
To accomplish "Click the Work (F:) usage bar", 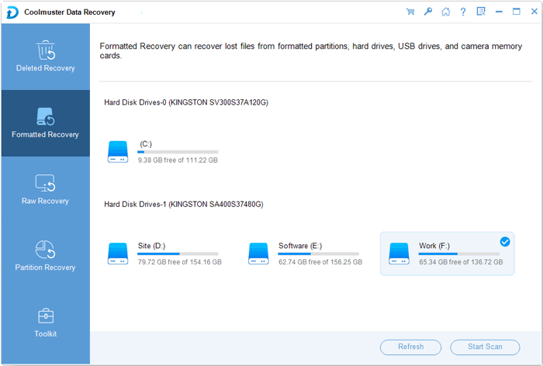I will [459, 254].
